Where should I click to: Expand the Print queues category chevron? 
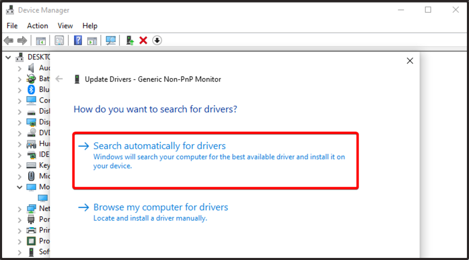coord(19,230)
